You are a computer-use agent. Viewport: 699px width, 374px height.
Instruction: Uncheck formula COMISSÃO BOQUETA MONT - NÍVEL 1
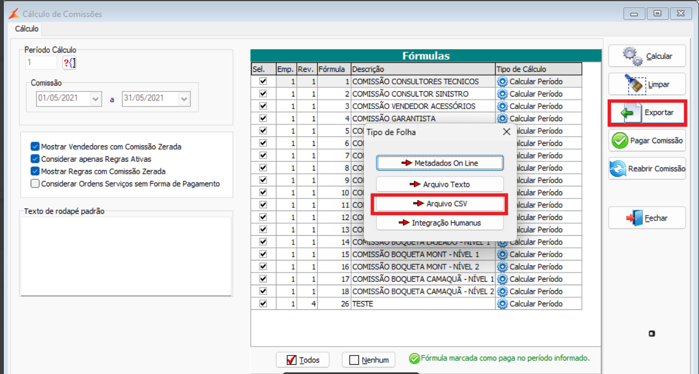[x=263, y=254]
